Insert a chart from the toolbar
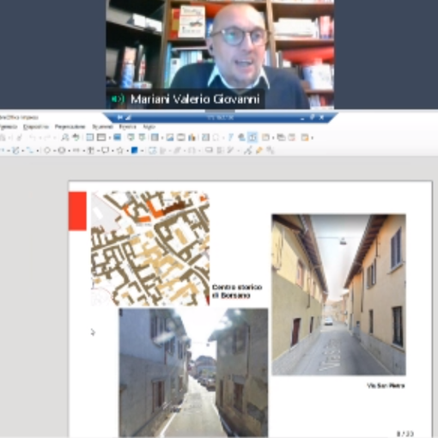This screenshot has width=438, height=438. click(192, 137)
